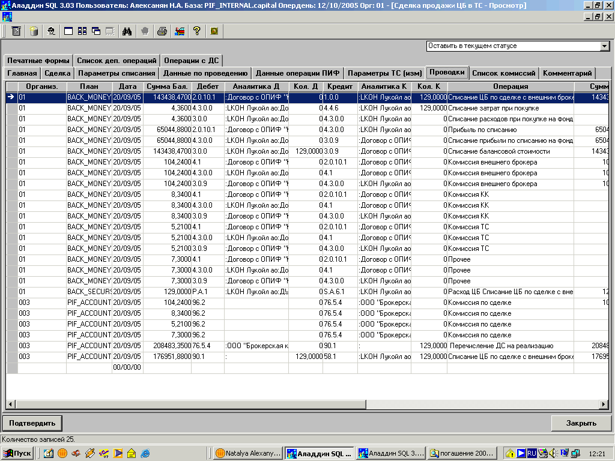Click the 'Закрыть' button
Image resolution: width=615 pixels, height=461 pixels.
tap(581, 423)
